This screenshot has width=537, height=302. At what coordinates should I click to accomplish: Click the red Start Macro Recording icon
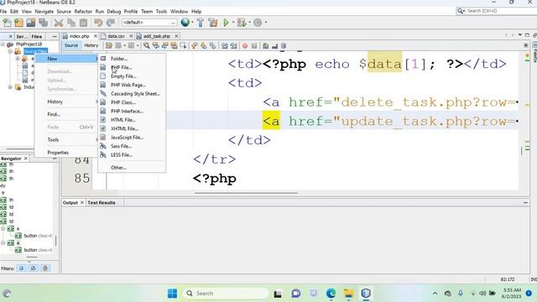(x=245, y=45)
